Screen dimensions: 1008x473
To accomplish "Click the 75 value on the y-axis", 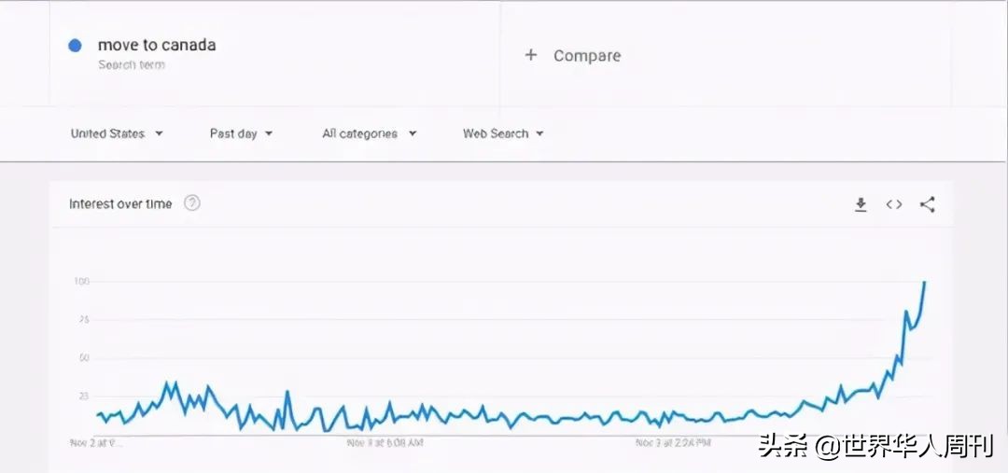I will [x=83, y=320].
